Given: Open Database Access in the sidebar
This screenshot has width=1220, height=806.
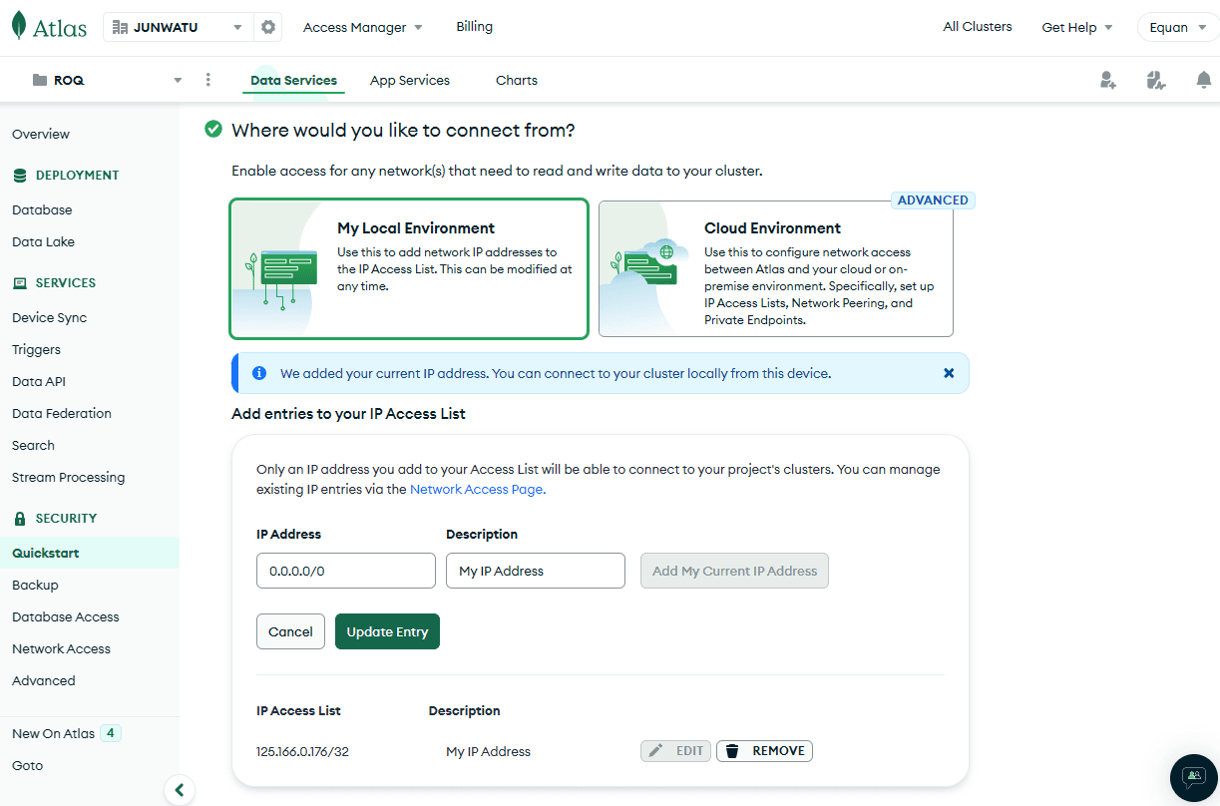Looking at the screenshot, I should 66,616.
